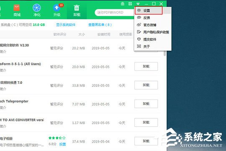Select the 电子相册 entry name
The height and width of the screenshot is (151, 226).
[x=6, y=139]
